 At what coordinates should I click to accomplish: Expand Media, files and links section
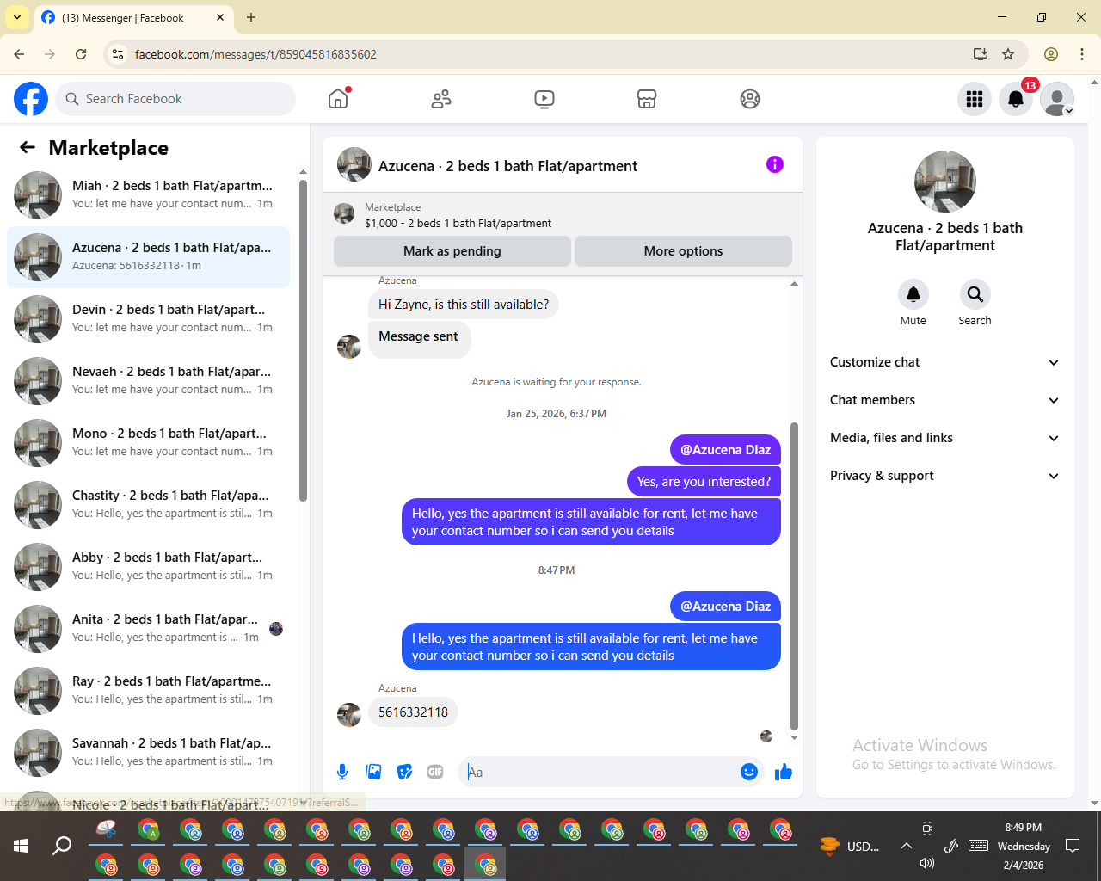pos(944,438)
